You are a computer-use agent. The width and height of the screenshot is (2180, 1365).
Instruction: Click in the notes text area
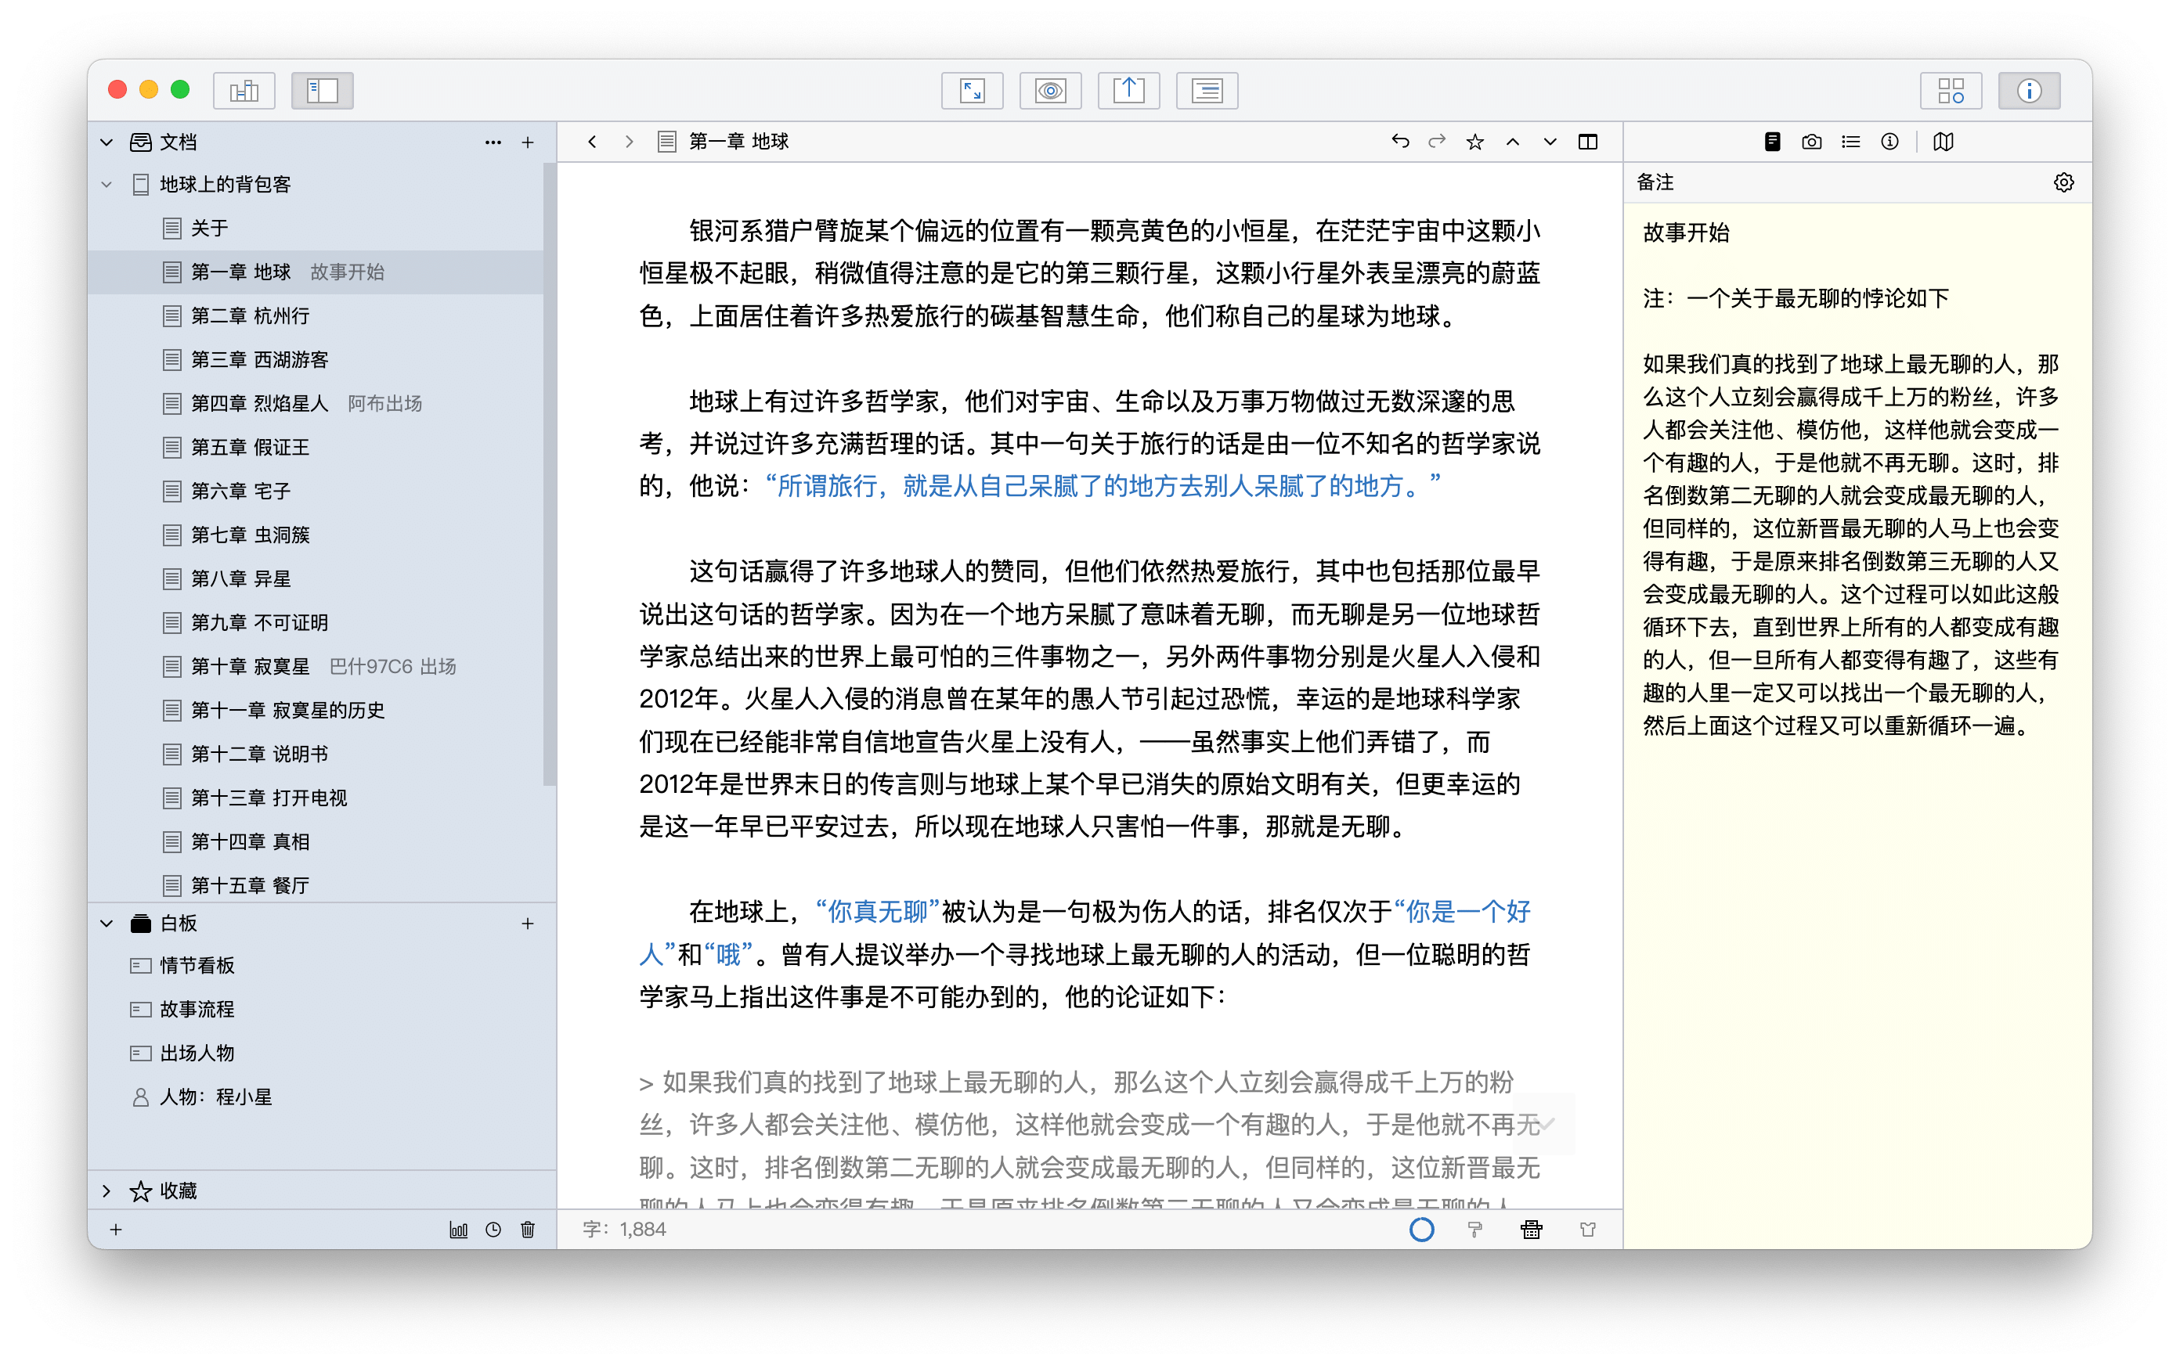[1857, 725]
